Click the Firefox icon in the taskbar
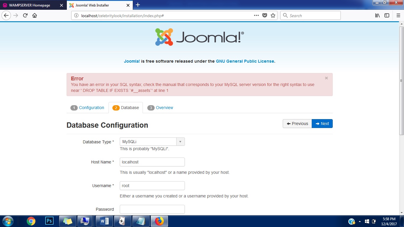This screenshot has height=227, width=404. 159,221
